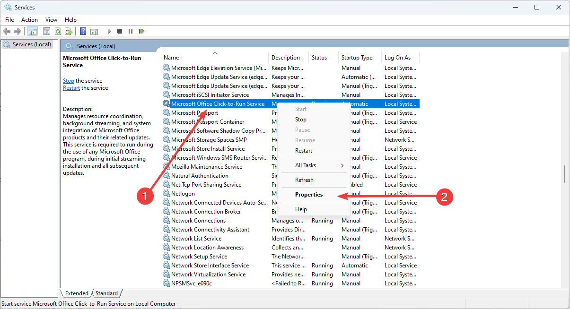Click the blue Help question mark icon
This screenshot has height=309, width=570.
(83, 31)
